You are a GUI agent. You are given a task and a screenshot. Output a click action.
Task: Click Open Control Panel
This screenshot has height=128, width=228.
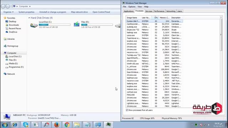(101, 12)
